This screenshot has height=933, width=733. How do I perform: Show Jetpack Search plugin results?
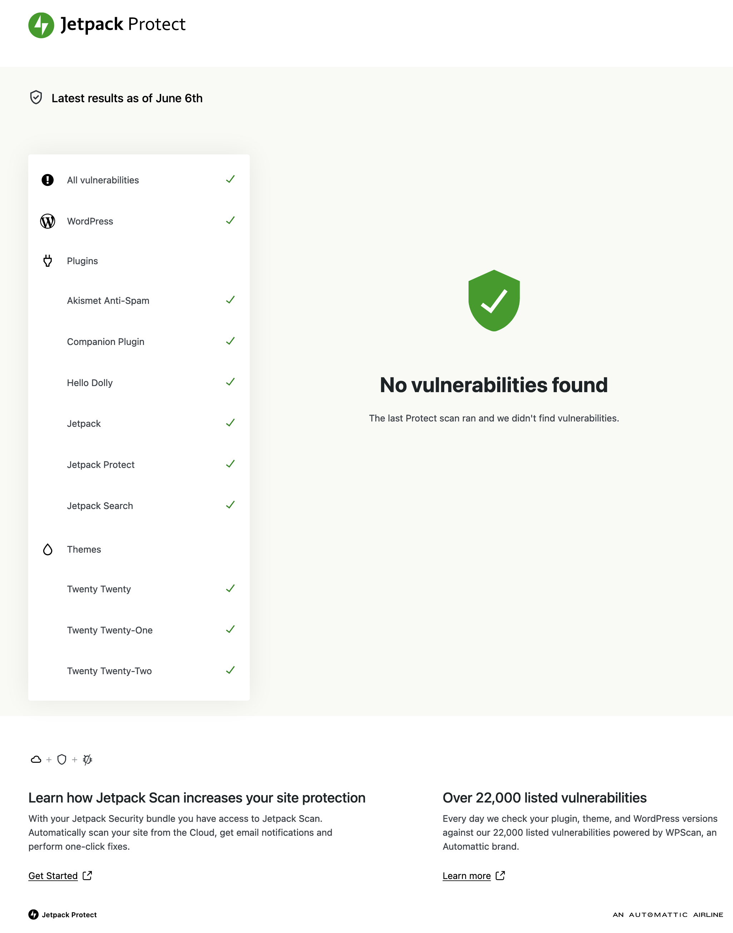click(100, 505)
